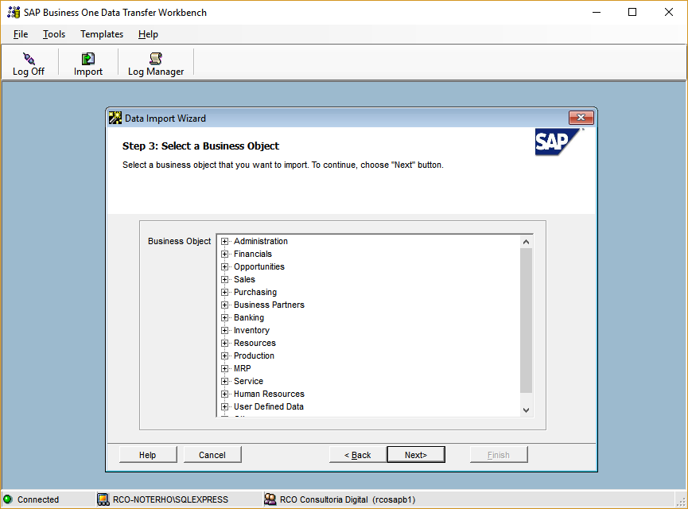Click the company users icon in status bar
This screenshot has width=688, height=509.
(270, 499)
